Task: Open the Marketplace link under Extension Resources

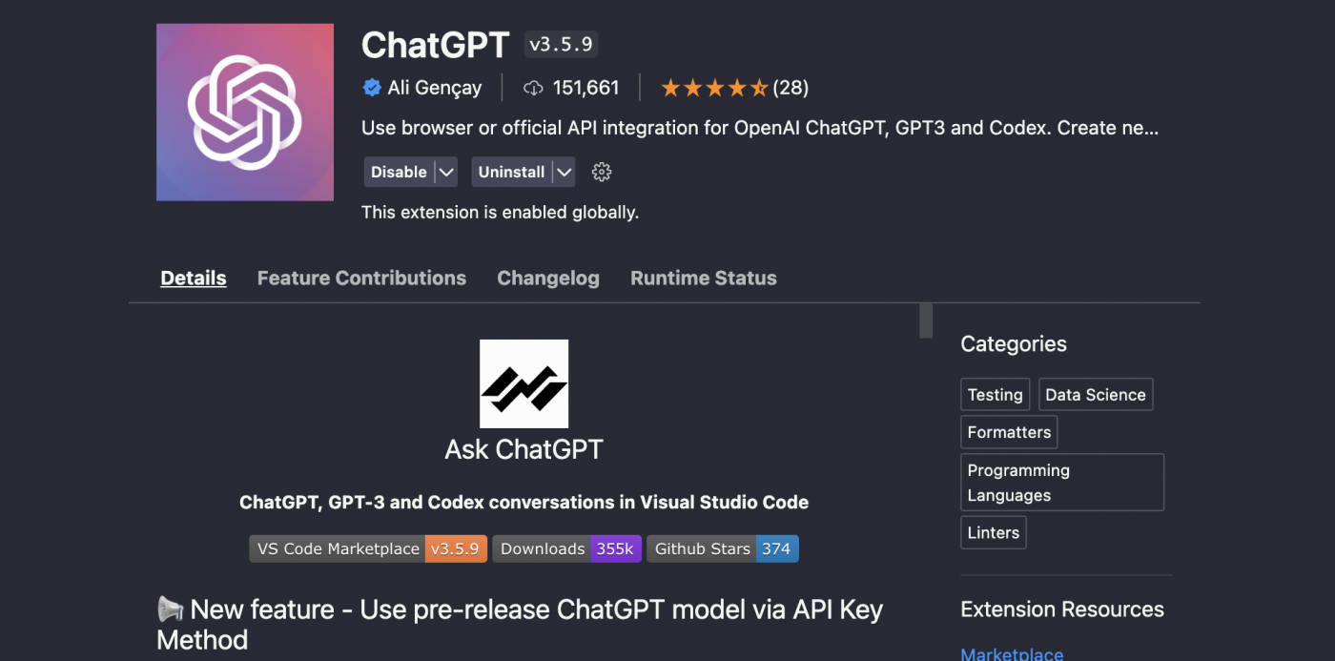Action: (1011, 653)
